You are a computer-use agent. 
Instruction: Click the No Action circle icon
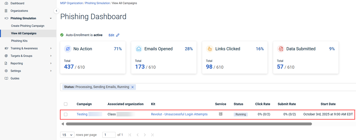(67, 49)
